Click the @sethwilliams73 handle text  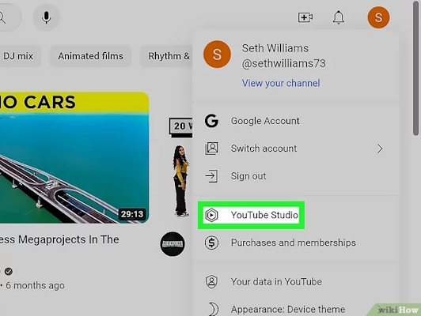click(283, 64)
